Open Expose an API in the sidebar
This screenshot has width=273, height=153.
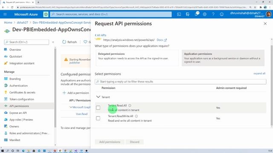[18, 113]
